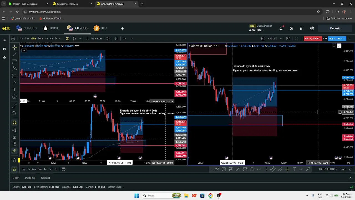Open the Exness apps grid menu
355x200 pixels.
click(301, 28)
